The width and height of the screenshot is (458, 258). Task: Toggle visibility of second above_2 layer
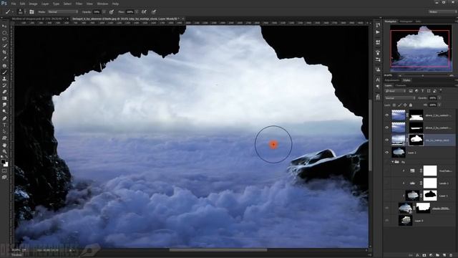pyautogui.click(x=387, y=128)
